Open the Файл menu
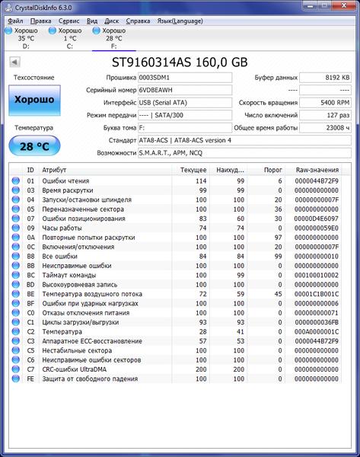 coord(15,21)
